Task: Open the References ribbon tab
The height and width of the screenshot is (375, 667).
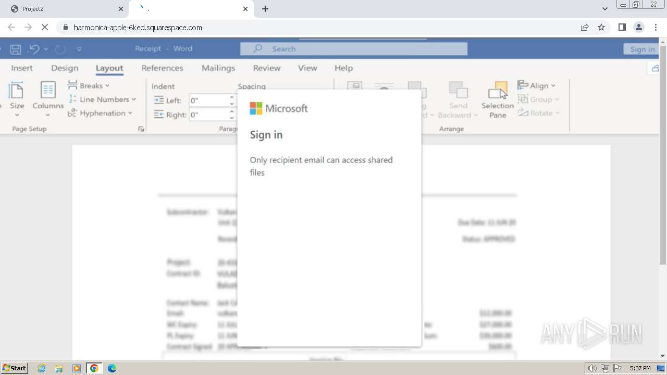Action: pyautogui.click(x=162, y=68)
